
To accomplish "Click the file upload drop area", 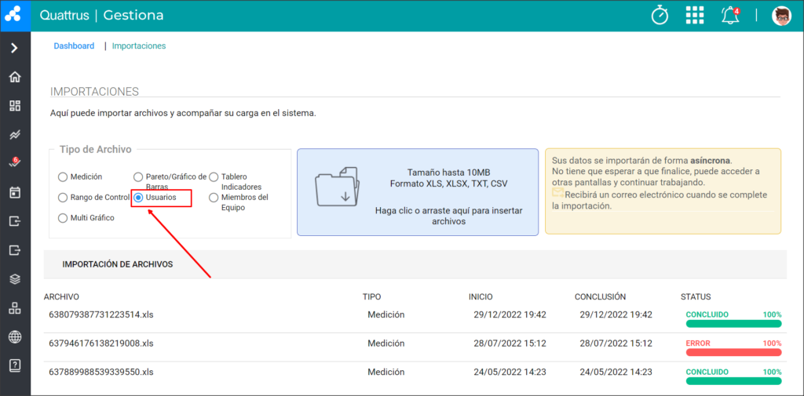I will pos(418,192).
